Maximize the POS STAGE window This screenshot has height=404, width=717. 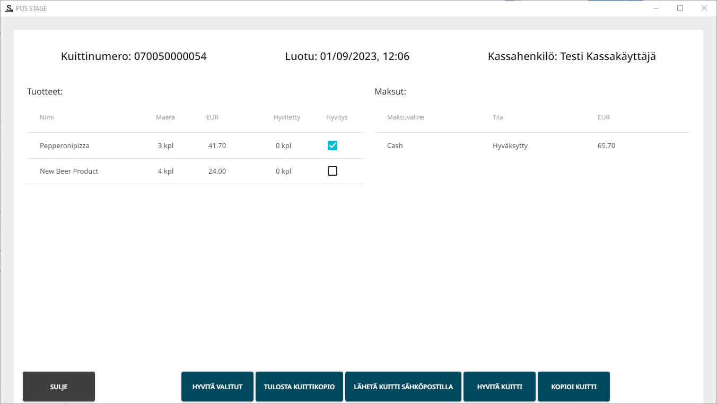[x=680, y=8]
